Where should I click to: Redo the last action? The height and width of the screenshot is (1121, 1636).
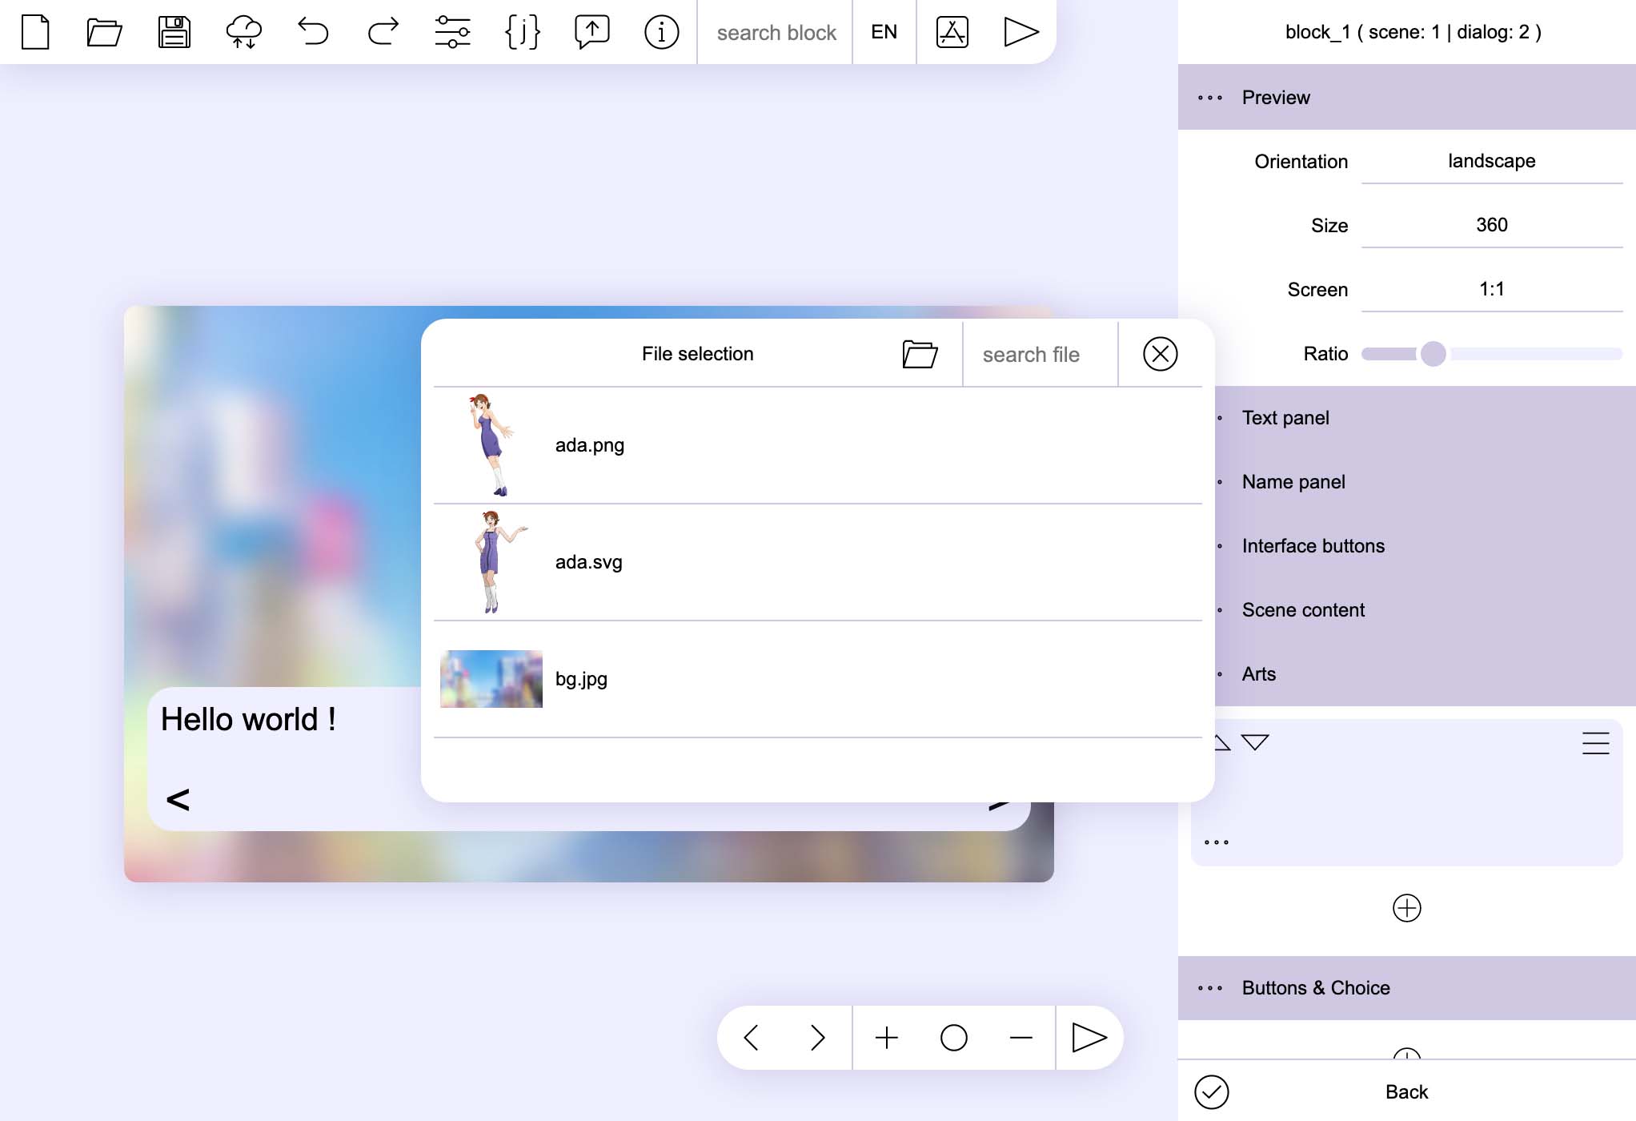383,32
